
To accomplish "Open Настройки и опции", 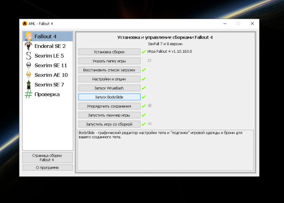I will [x=109, y=79].
